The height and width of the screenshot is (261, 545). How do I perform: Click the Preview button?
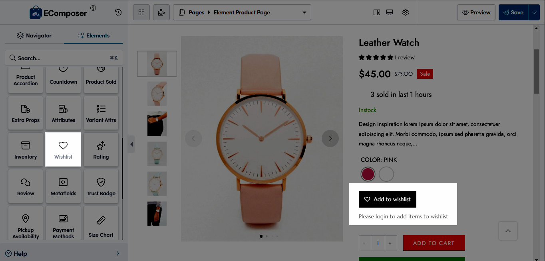pyautogui.click(x=476, y=12)
